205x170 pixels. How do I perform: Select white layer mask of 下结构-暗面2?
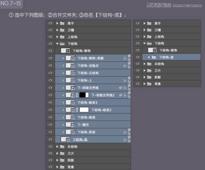tap(84, 110)
